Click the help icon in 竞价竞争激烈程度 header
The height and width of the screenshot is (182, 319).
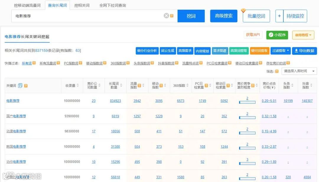(253, 86)
